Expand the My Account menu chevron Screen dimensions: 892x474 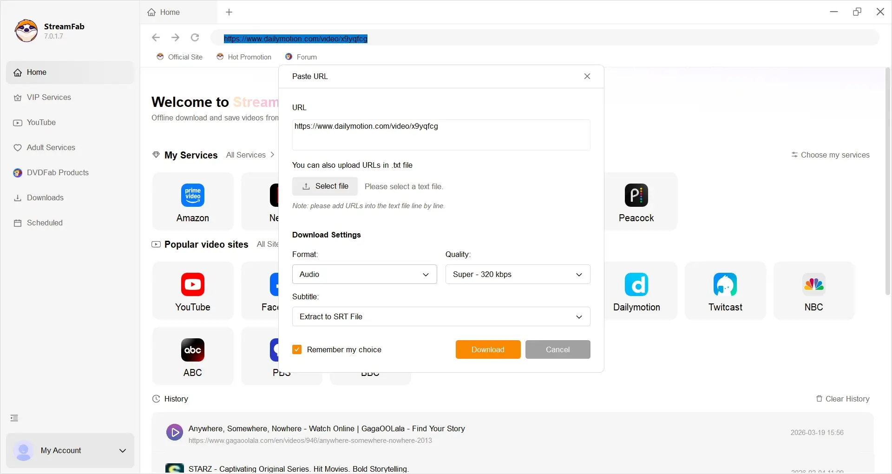click(123, 451)
